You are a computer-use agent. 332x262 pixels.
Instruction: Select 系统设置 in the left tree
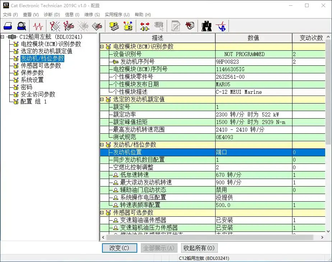pyautogui.click(x=32, y=80)
